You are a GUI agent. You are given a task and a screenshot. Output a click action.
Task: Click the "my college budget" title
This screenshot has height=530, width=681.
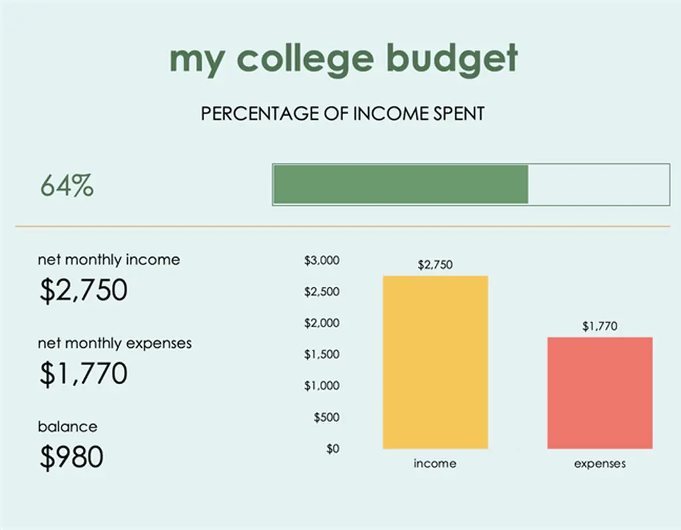pos(343,59)
